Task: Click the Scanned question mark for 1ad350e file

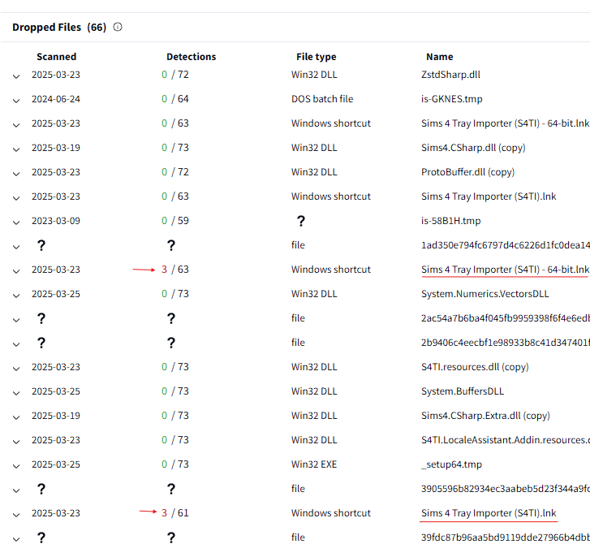Action: point(41,245)
